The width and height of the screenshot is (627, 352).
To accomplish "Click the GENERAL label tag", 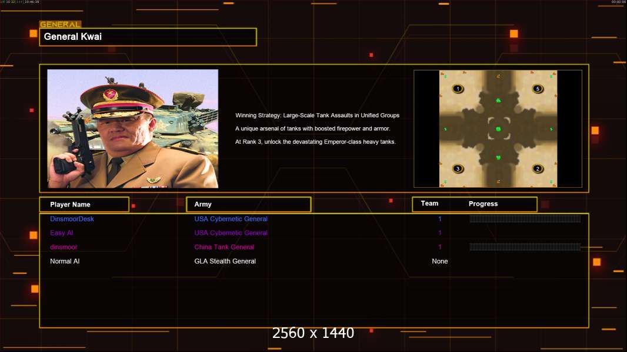I will click(61, 24).
